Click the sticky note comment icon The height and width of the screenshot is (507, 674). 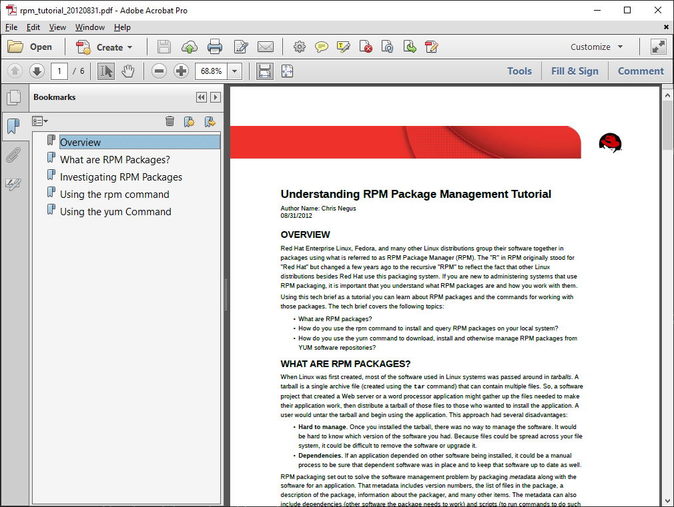322,47
